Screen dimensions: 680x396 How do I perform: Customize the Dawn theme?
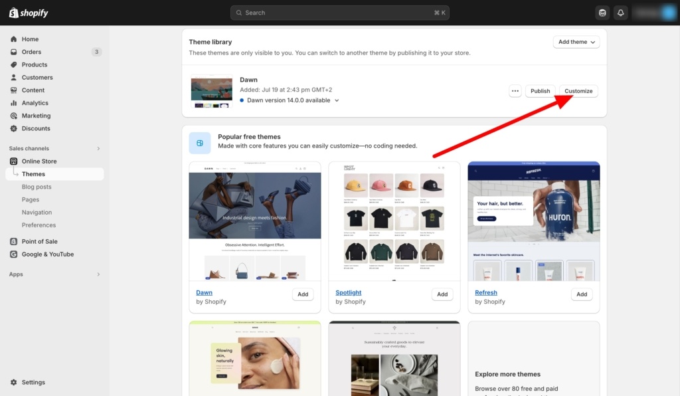coord(578,91)
